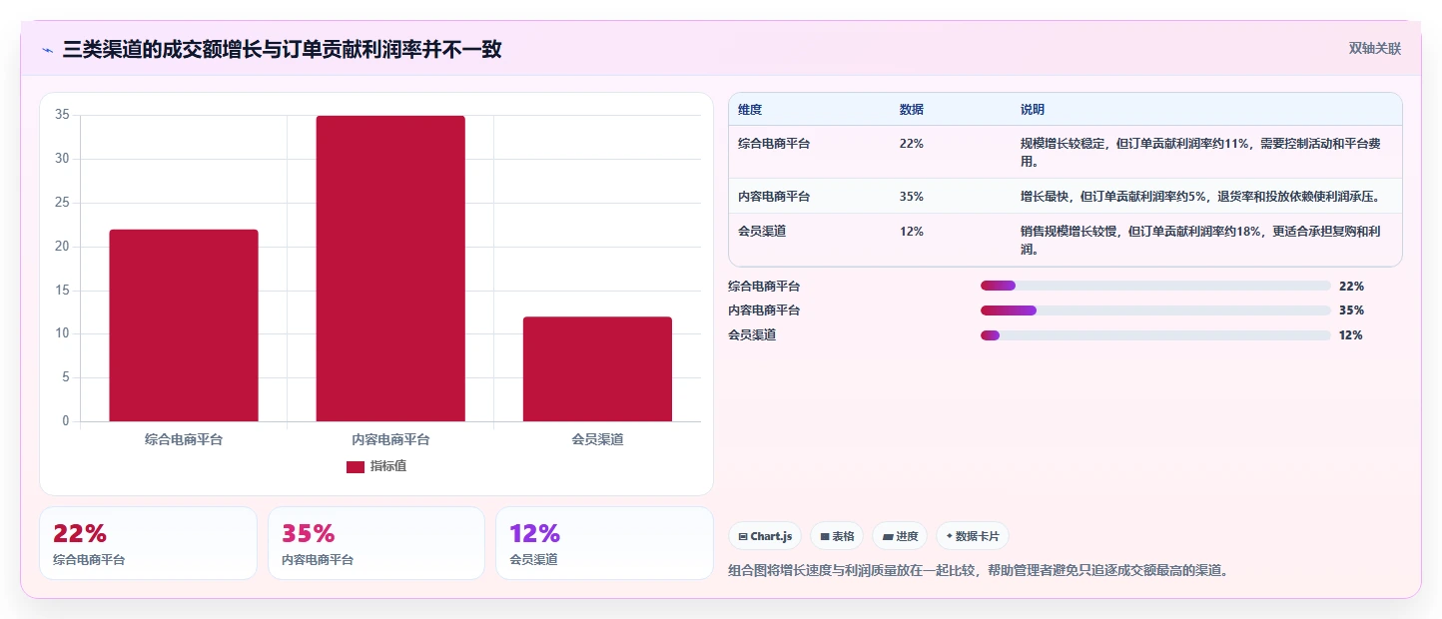Click the 会员渠道 bar in the chart

(597, 369)
